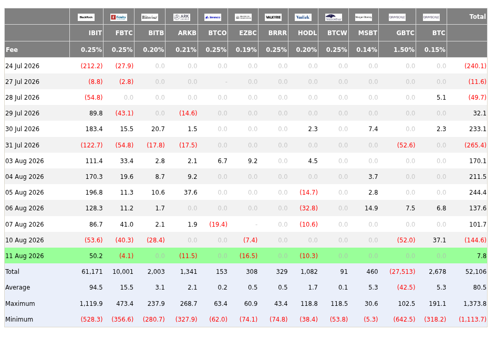
Task: Click the ARK Invest logo
Action: pos(182,17)
